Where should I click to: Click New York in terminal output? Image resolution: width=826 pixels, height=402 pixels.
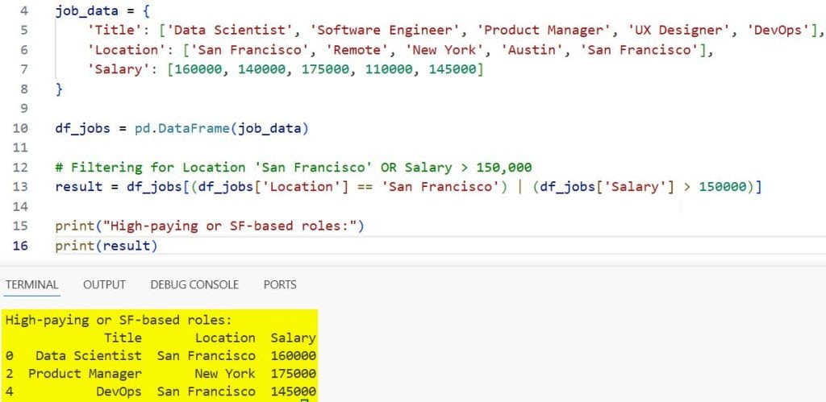click(225, 374)
